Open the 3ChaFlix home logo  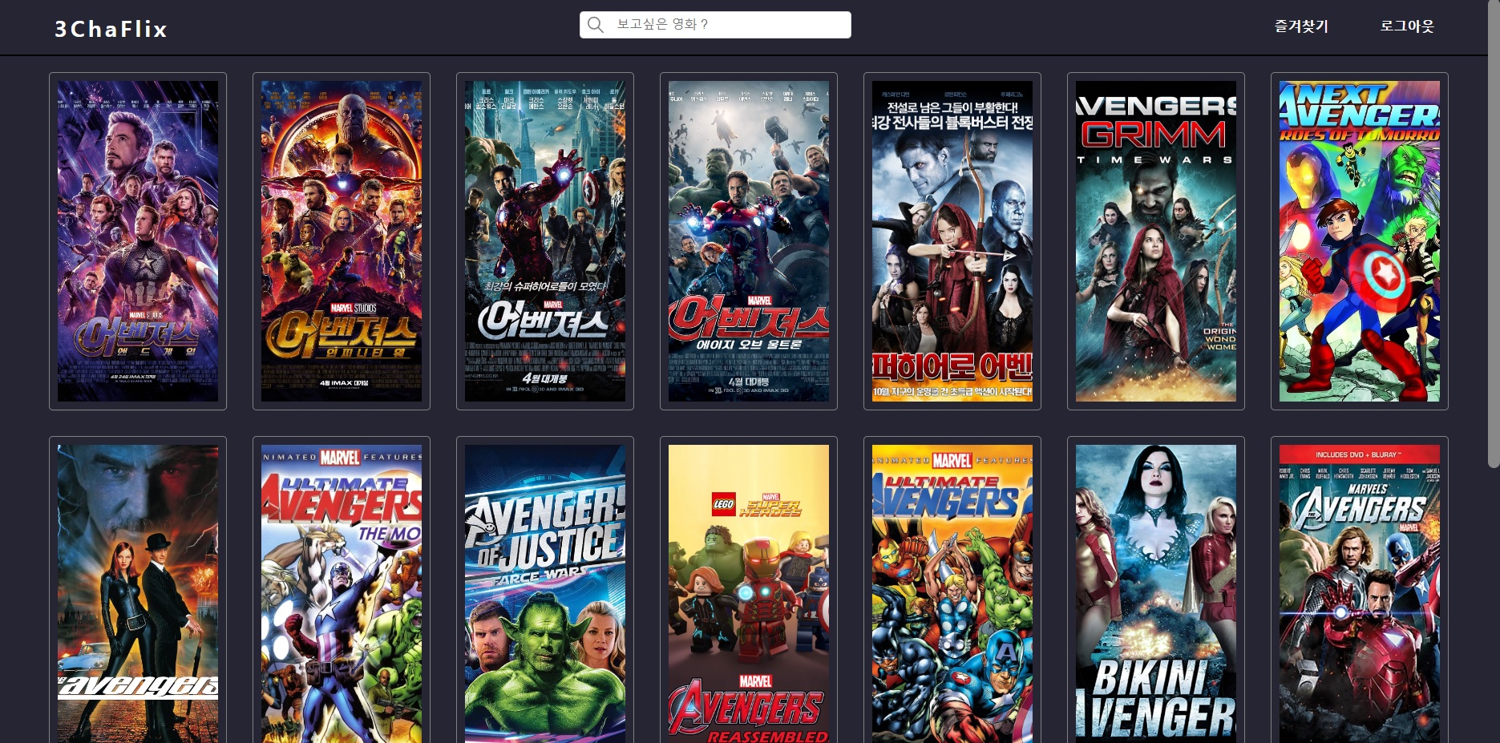[x=110, y=29]
